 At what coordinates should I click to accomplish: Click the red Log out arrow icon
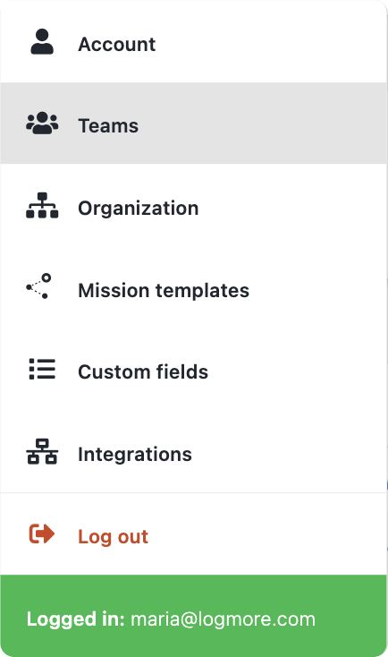click(x=42, y=533)
